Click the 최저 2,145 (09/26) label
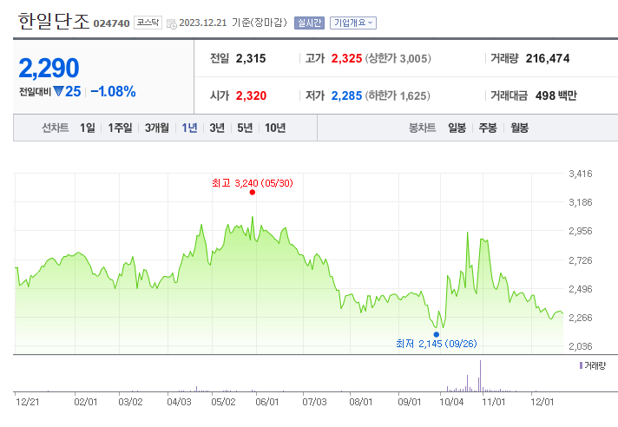The width and height of the screenshot is (618, 427). coord(437,344)
